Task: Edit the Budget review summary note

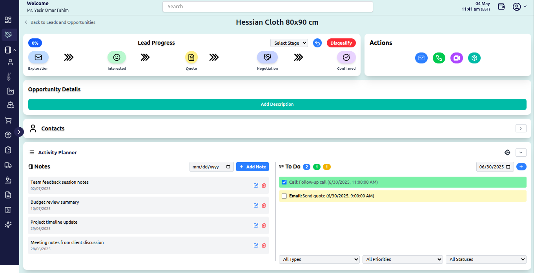Action: [256, 205]
